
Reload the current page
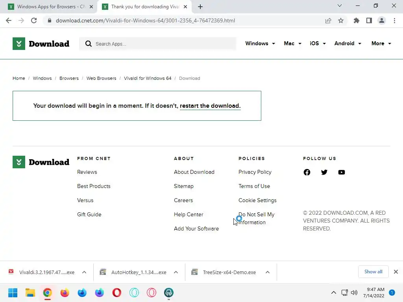coord(34,20)
